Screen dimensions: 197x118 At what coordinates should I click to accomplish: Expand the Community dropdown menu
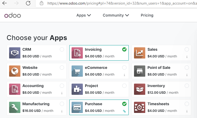coord(116,15)
